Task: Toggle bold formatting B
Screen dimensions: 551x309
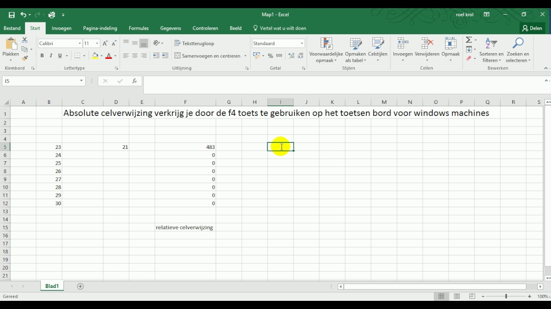Action: (x=42, y=56)
